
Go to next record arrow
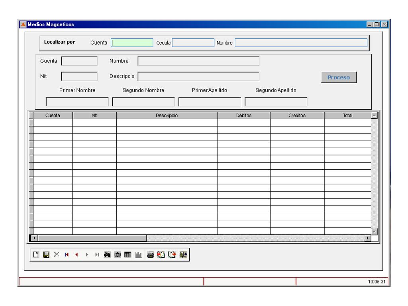click(x=87, y=255)
